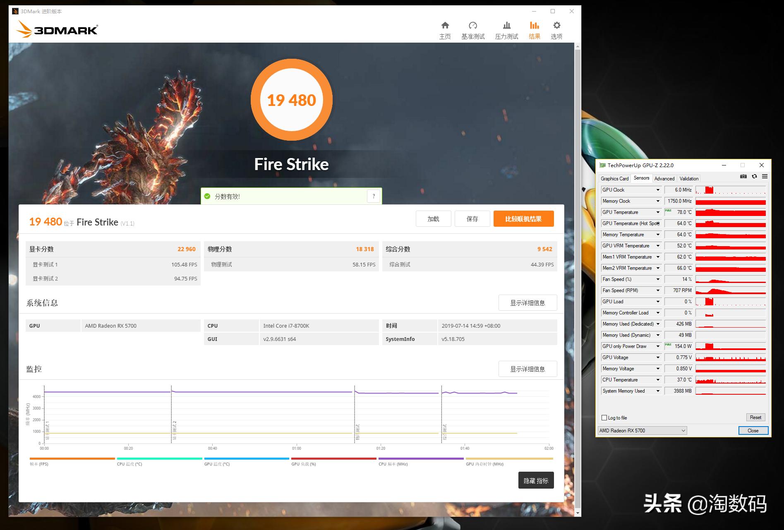Viewport: 784px width, 530px height.
Task: Expand the CPU Temperature sensor dropdown
Action: pyautogui.click(x=658, y=380)
